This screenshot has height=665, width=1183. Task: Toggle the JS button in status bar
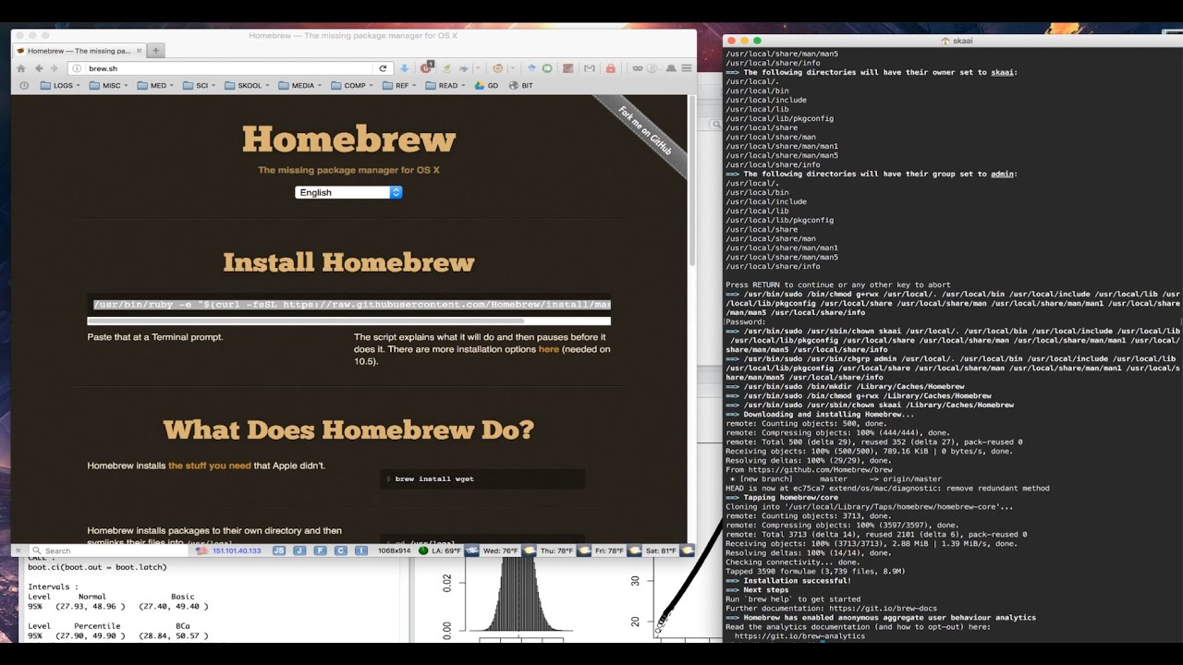click(279, 550)
